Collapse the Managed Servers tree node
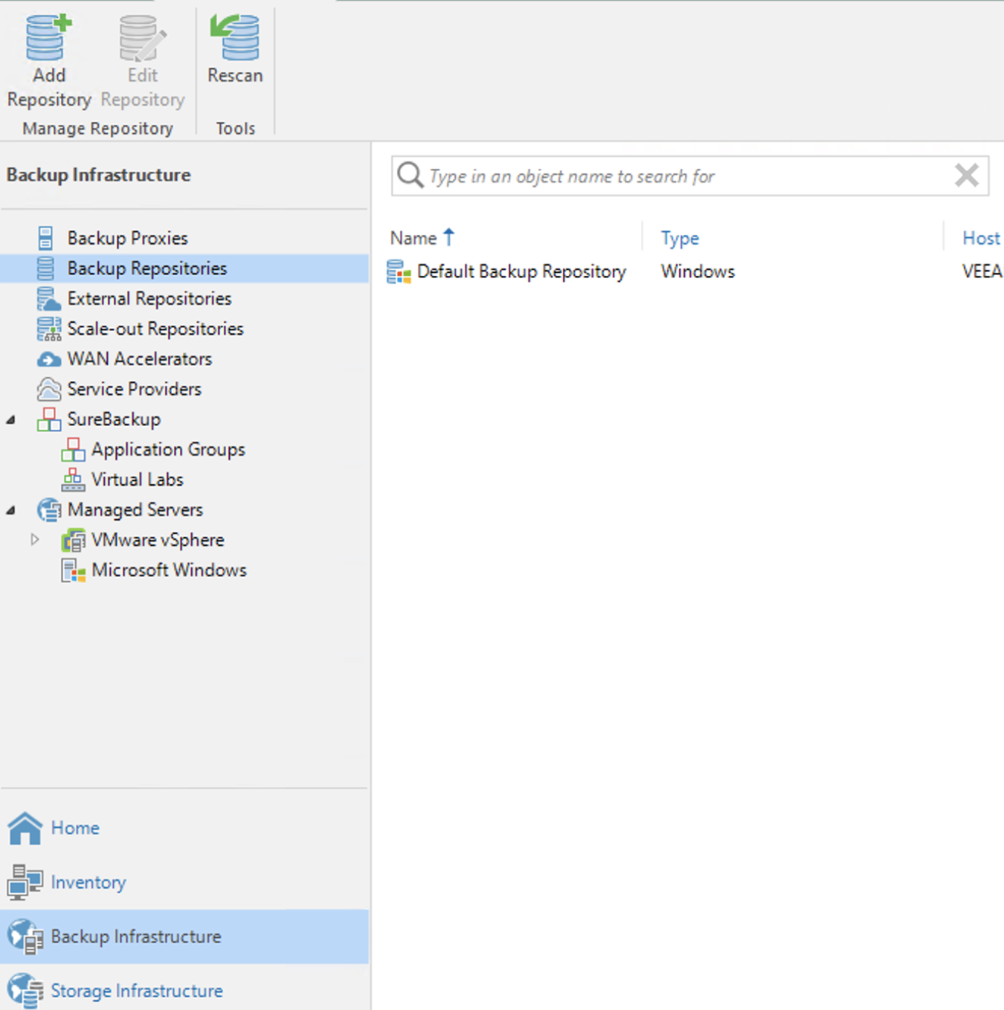 tap(11, 510)
